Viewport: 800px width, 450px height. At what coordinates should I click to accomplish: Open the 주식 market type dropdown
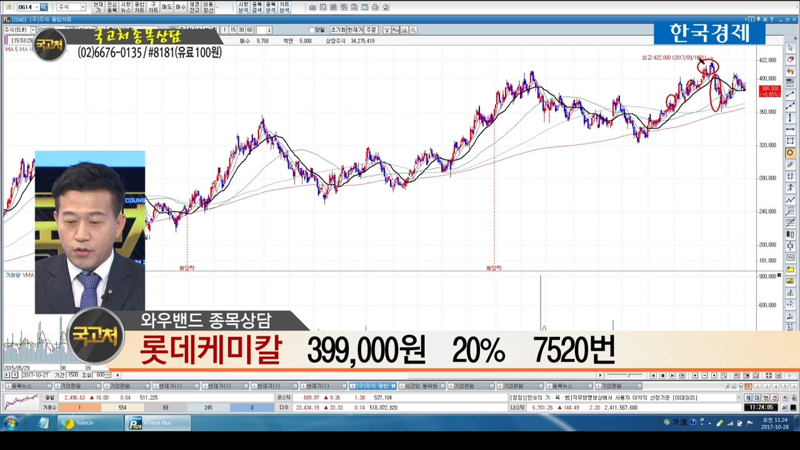[x=82, y=7]
